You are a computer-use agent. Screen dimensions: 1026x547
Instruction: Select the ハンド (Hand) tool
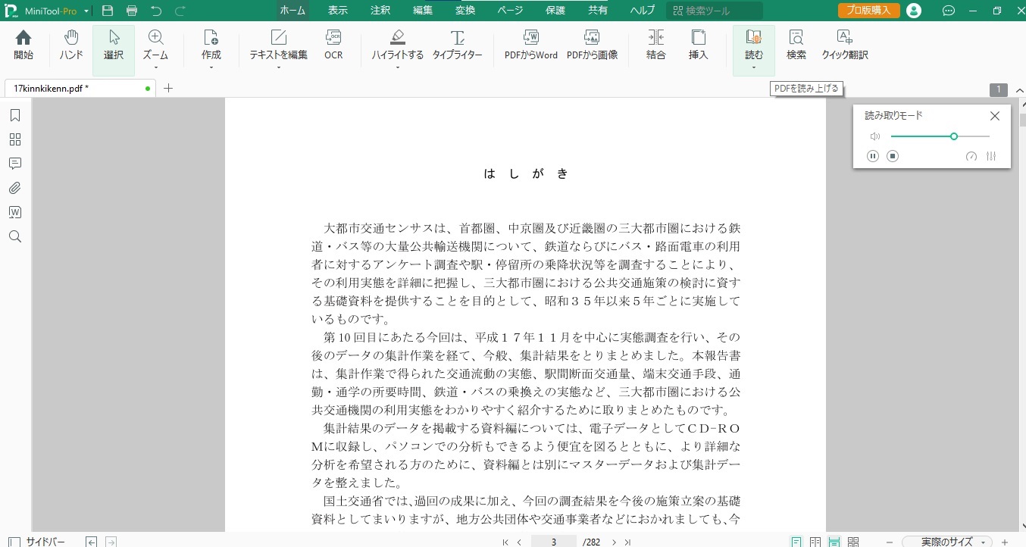coord(71,45)
